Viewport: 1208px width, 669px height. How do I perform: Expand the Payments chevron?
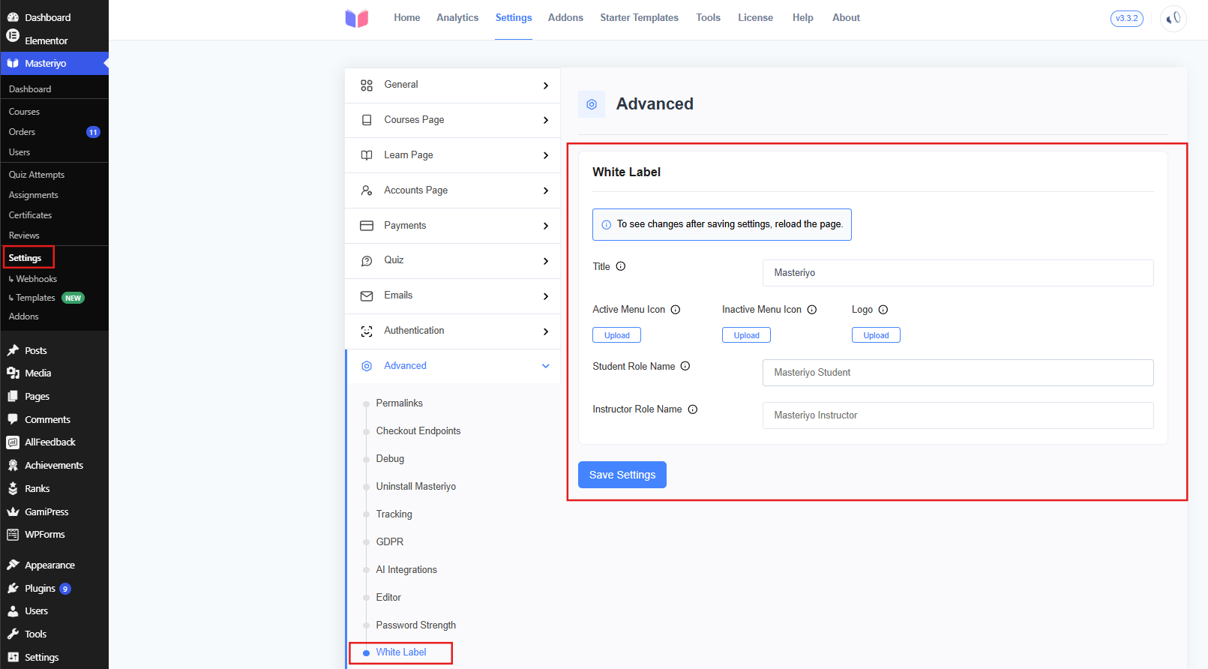[x=546, y=226]
